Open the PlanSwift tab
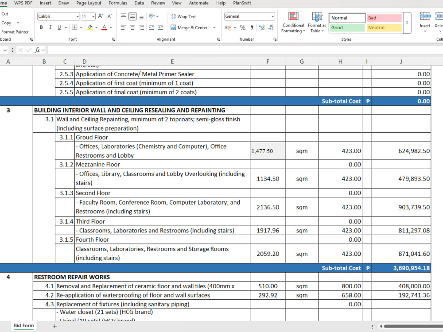 (x=242, y=3)
